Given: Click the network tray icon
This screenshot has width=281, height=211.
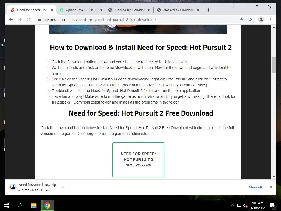Looking at the screenshot, I should [x=239, y=206].
